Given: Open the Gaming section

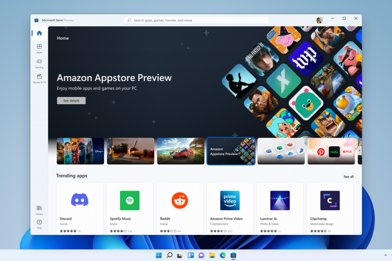Looking at the screenshot, I should 39,64.
